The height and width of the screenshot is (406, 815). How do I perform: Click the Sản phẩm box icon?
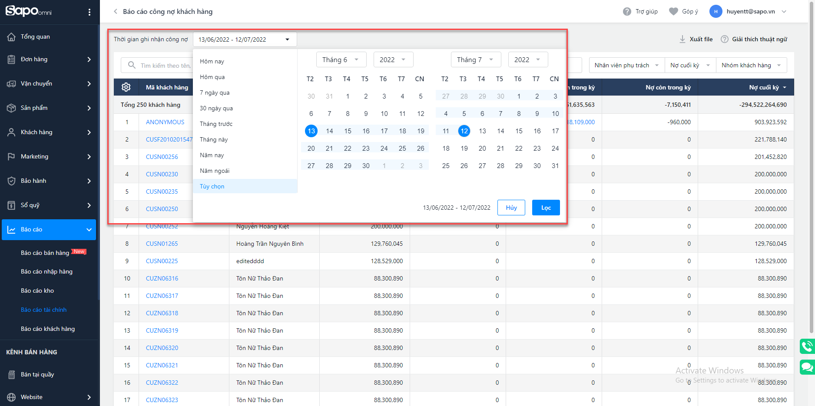pos(12,108)
